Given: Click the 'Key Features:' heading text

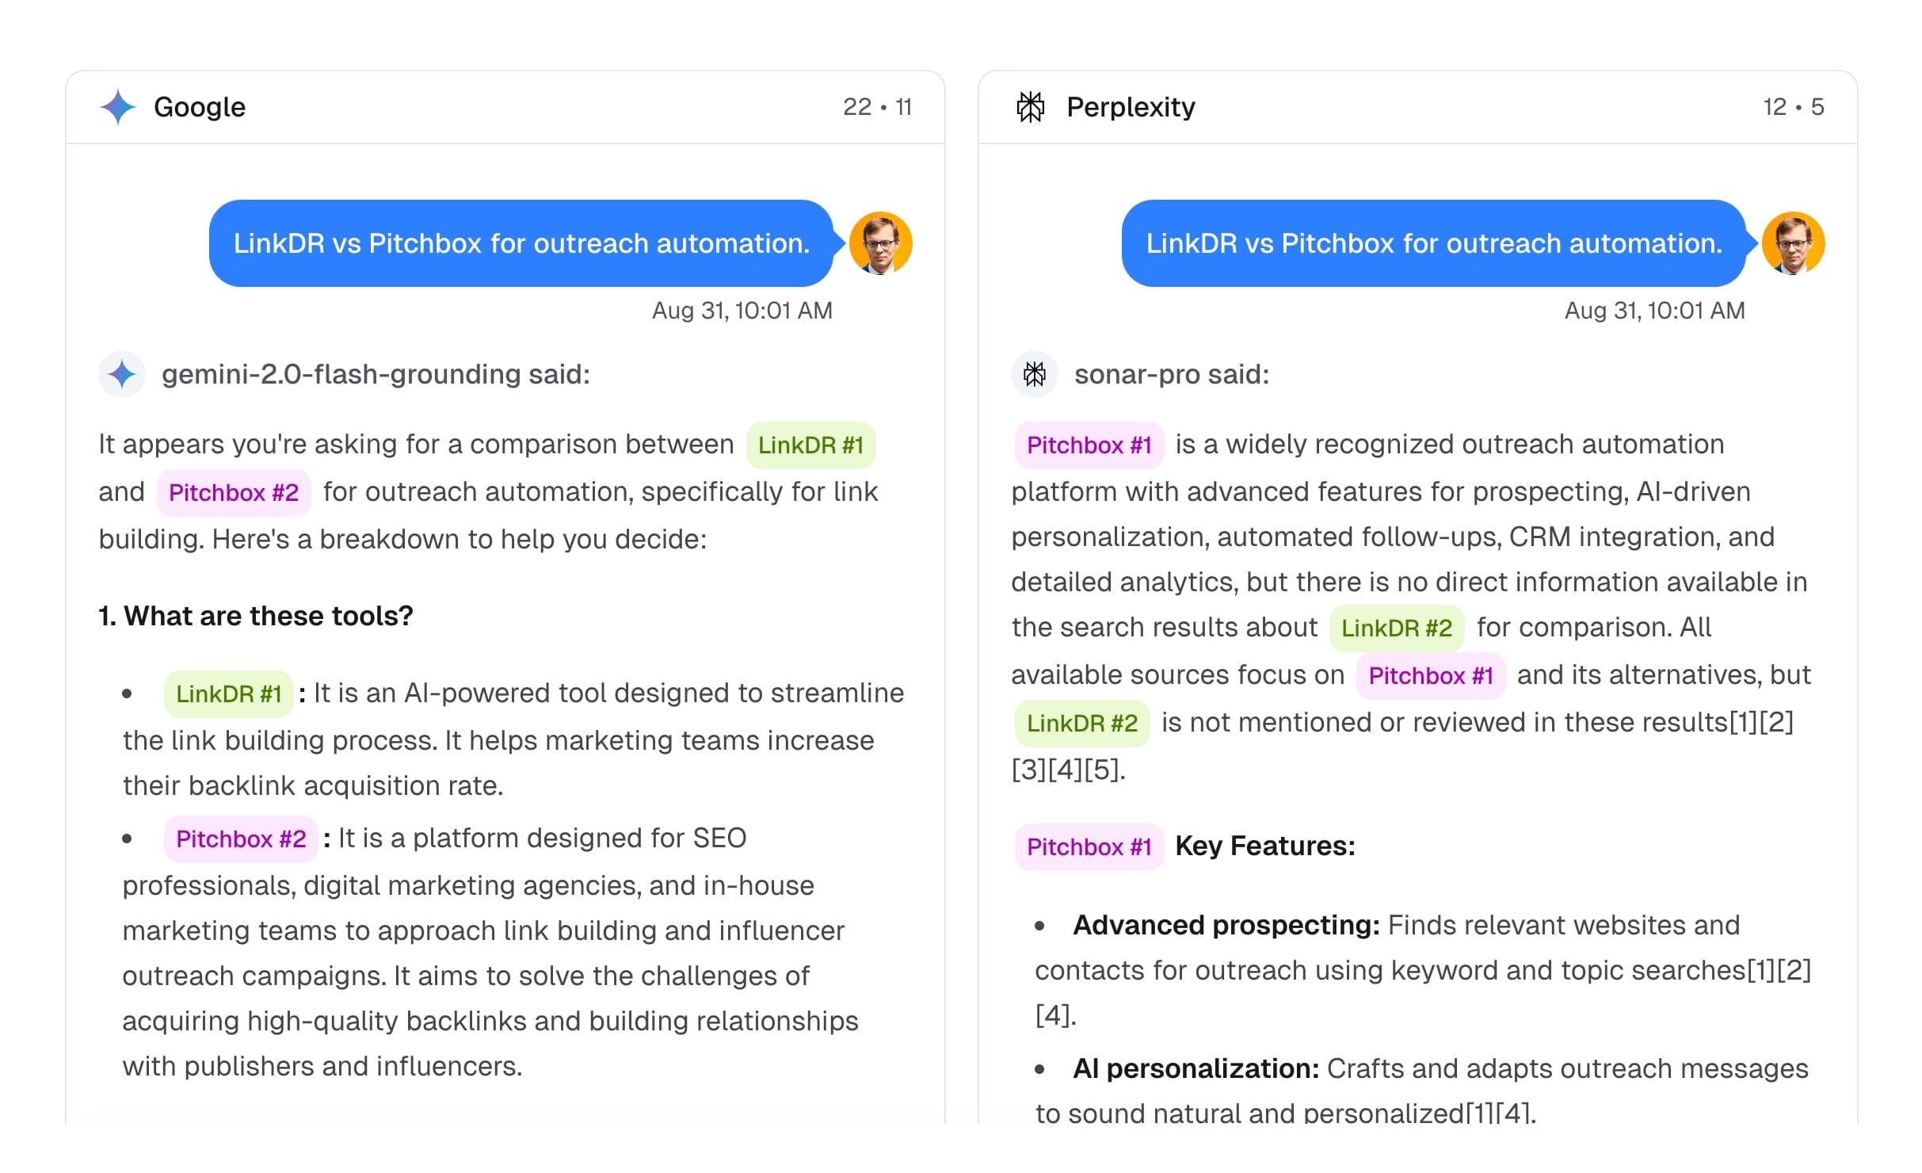Looking at the screenshot, I should click(x=1265, y=846).
